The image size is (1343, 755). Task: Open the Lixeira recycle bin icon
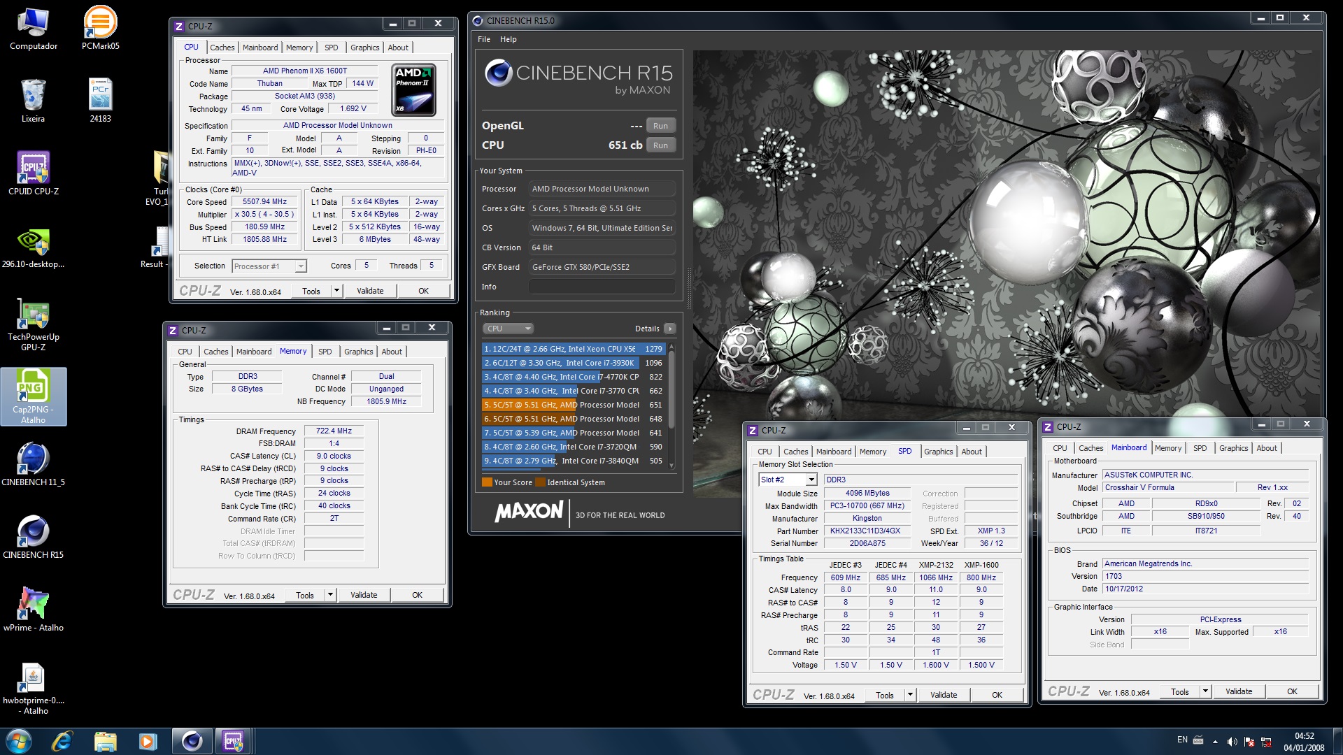[x=33, y=101]
